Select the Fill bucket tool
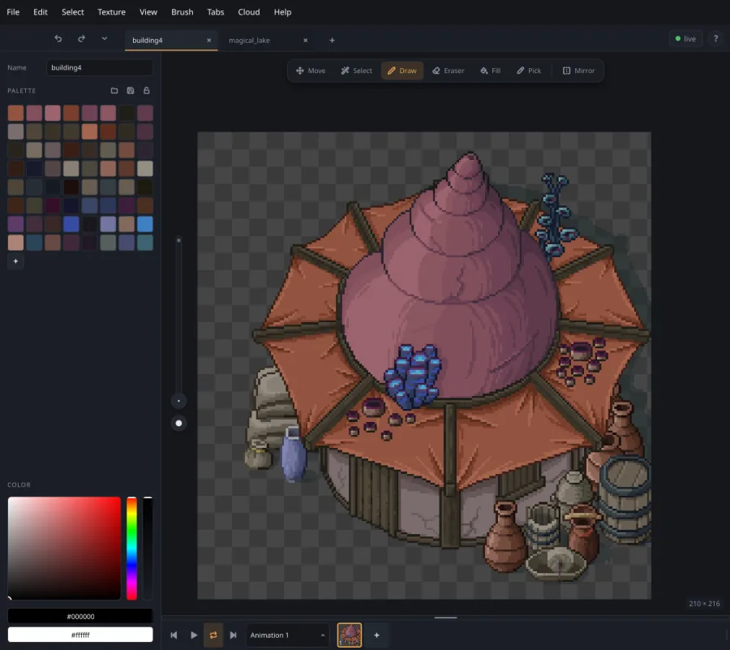Screen dimensions: 730x650 490,71
